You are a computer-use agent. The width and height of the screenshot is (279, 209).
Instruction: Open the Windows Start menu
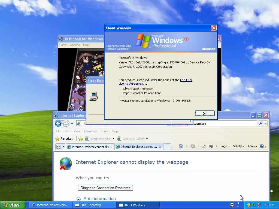click(x=13, y=205)
